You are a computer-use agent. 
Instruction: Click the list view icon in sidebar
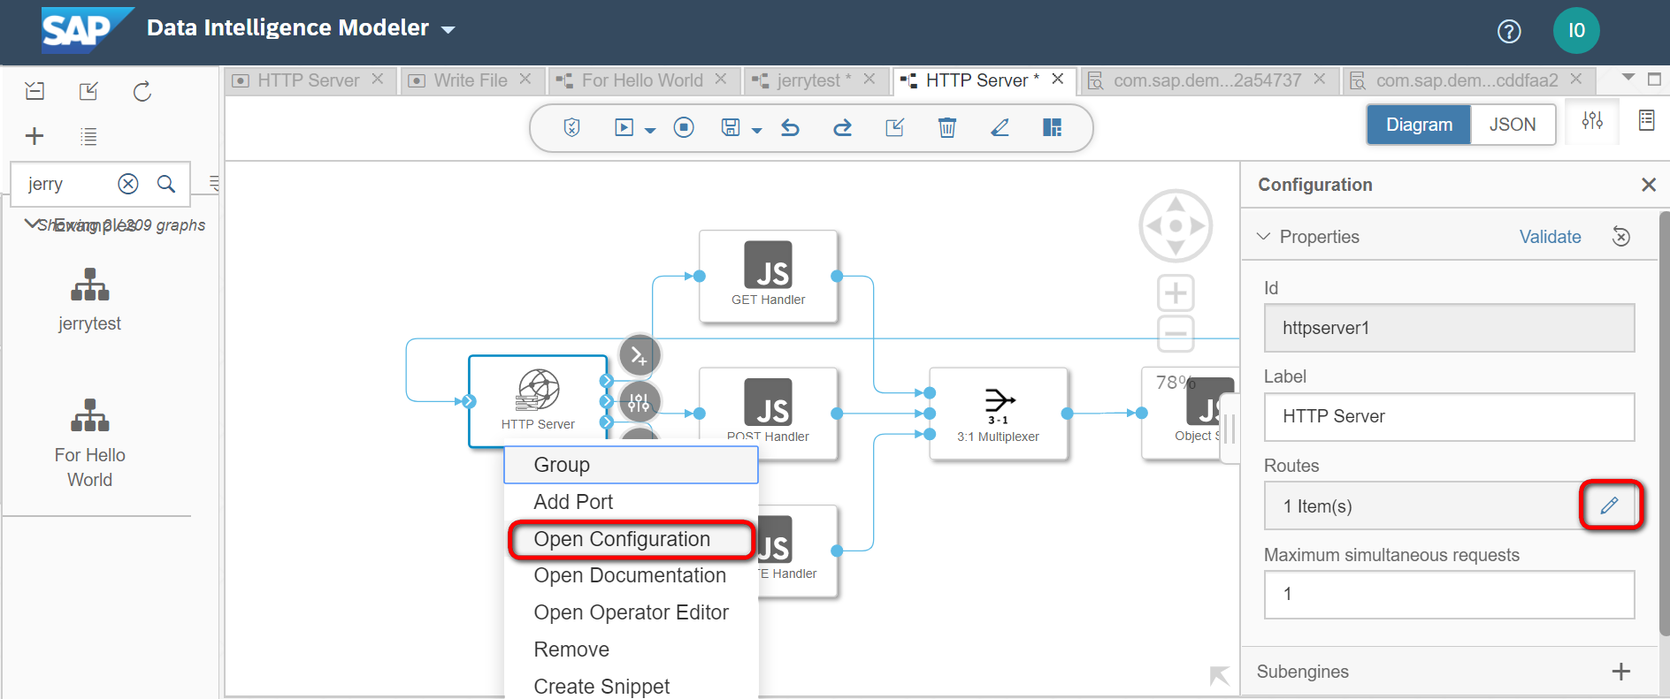point(88,136)
